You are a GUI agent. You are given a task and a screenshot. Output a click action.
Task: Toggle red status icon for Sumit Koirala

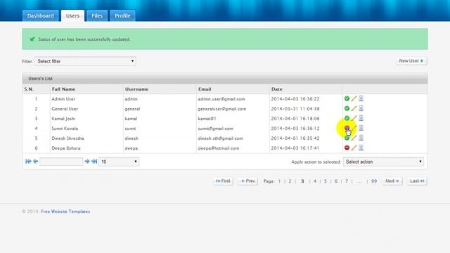(x=347, y=128)
